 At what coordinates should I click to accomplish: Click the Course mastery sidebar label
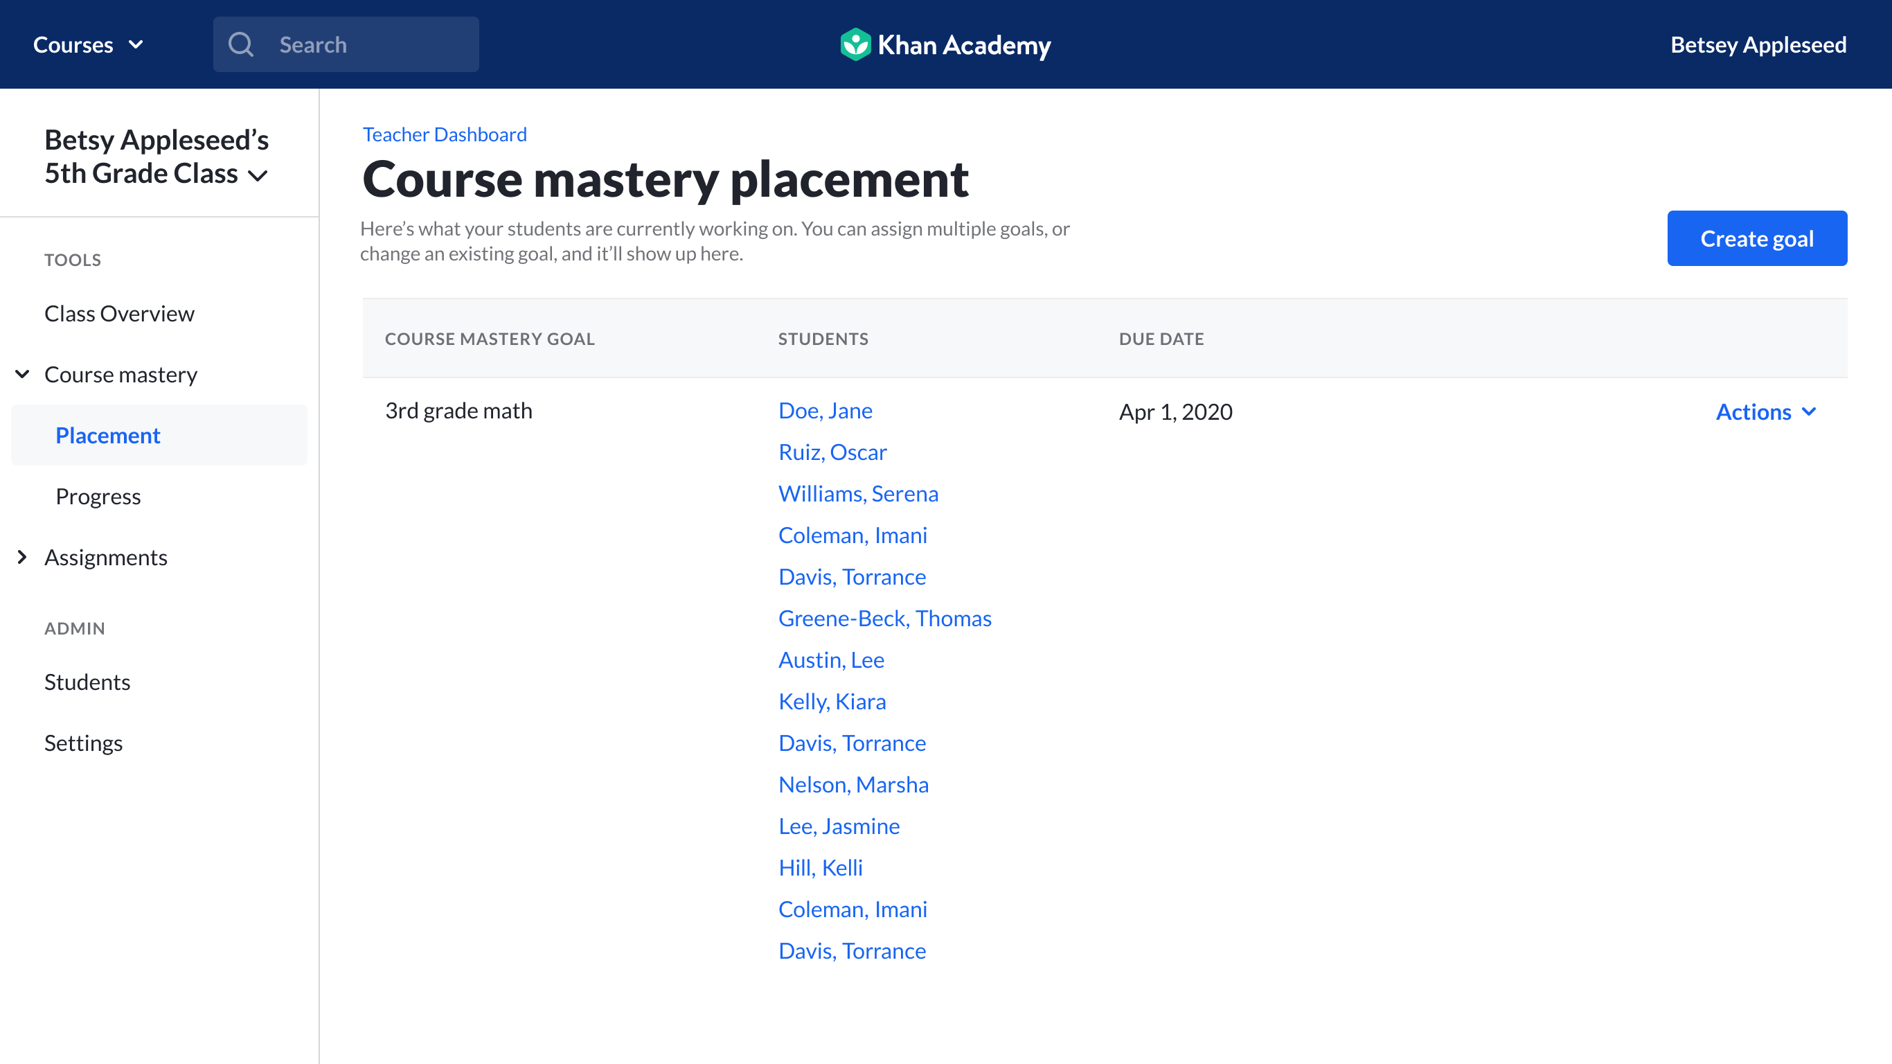[x=121, y=374]
